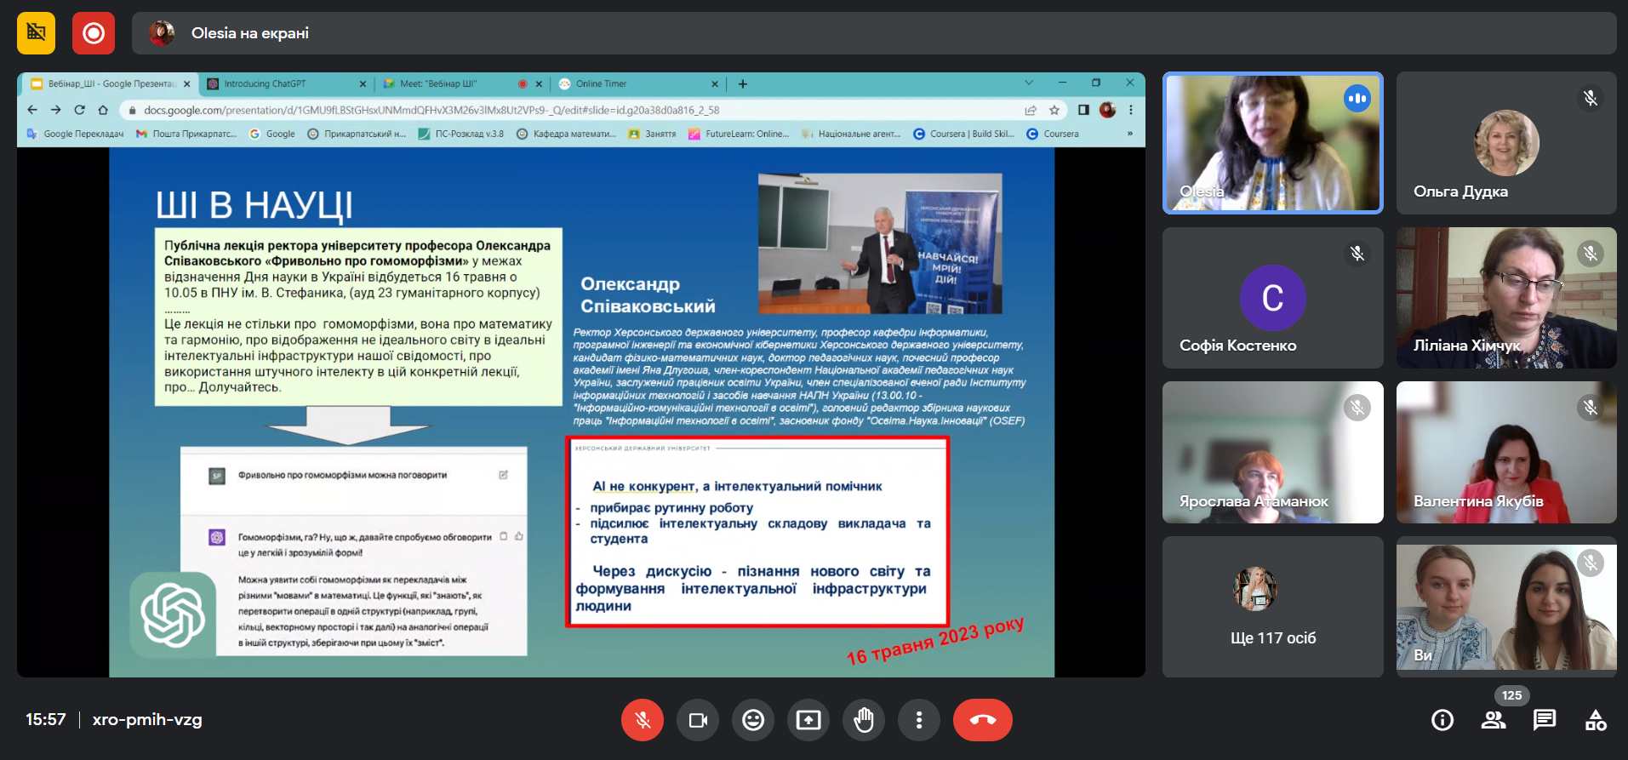
Task: Switch to the Introducing ChatGPT browser tab
Action: tap(281, 83)
